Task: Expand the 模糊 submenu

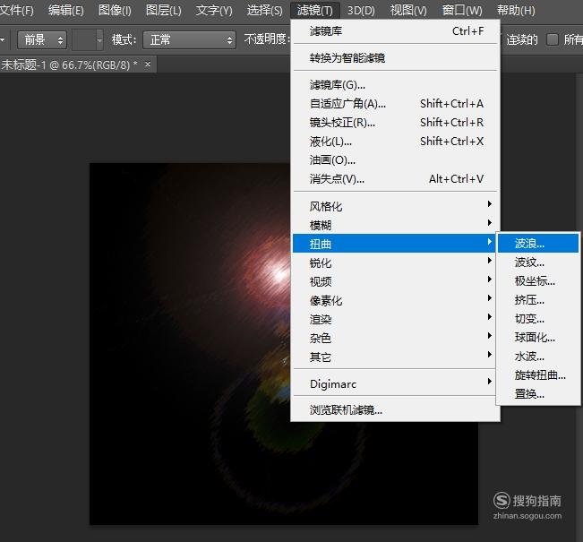Action: pos(396,225)
